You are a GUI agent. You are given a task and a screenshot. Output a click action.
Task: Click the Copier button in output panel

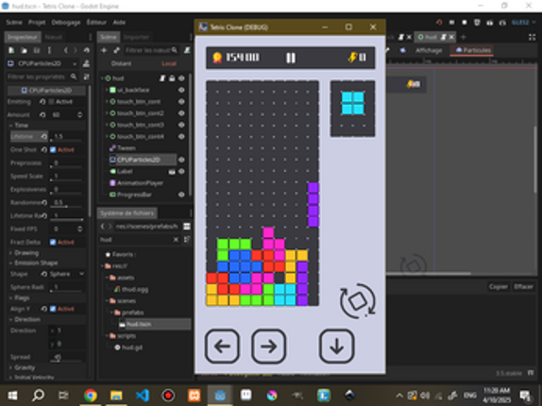[x=499, y=287]
